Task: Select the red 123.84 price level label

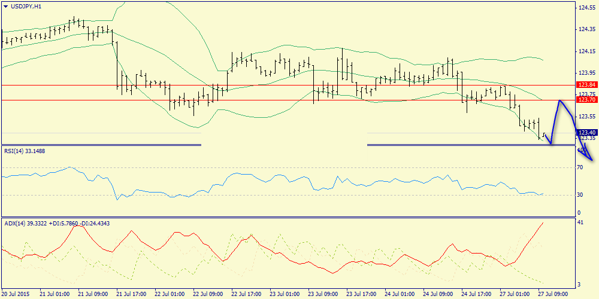Action: 586,85
